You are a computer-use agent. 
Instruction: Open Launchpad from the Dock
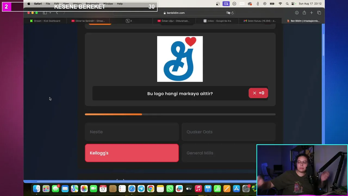46,189
